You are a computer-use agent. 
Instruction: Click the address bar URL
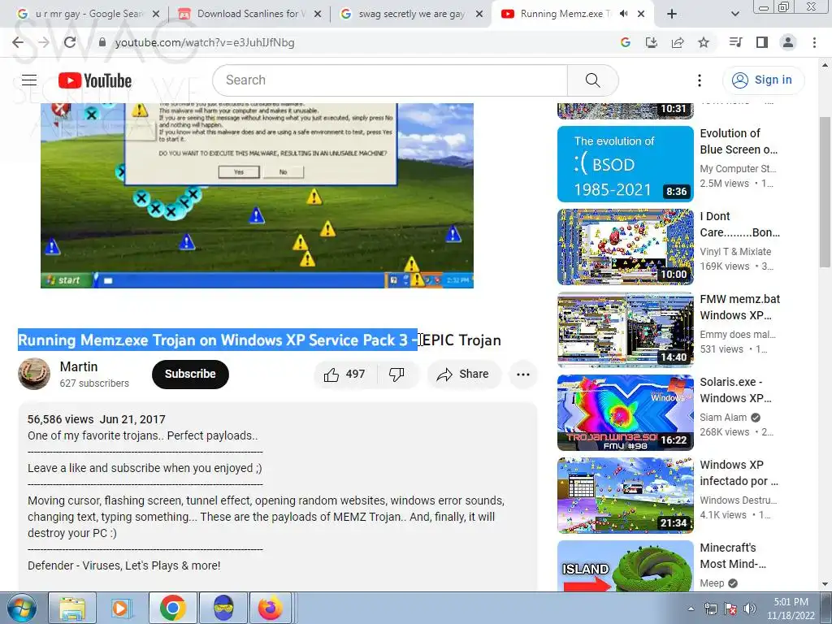tap(205, 42)
